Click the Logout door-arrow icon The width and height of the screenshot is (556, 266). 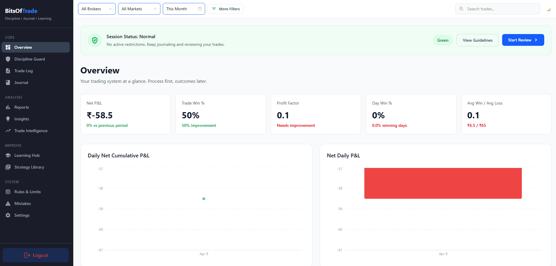pos(27,255)
